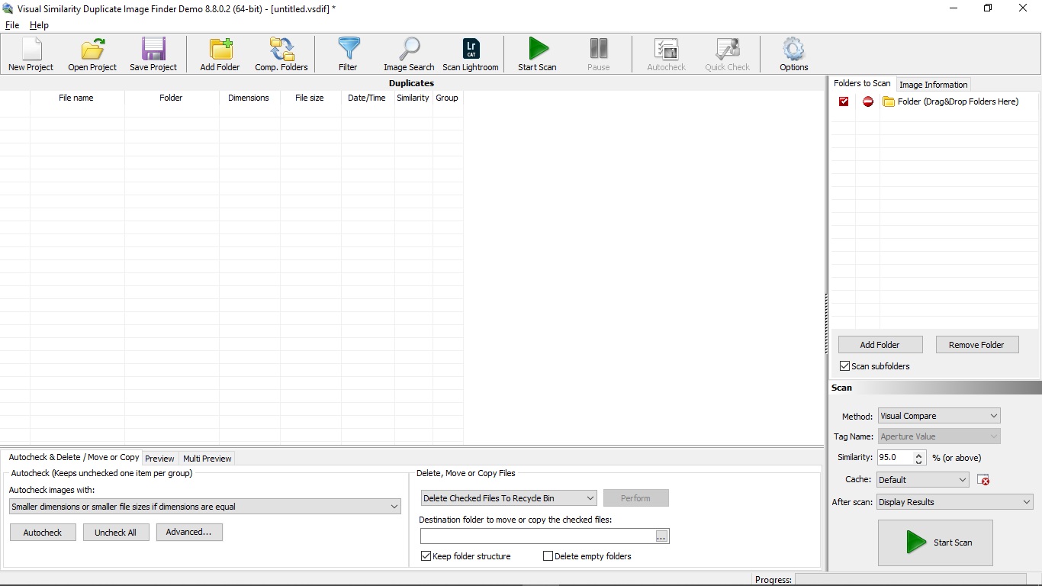
Task: Click the red clear cache icon
Action: (983, 480)
